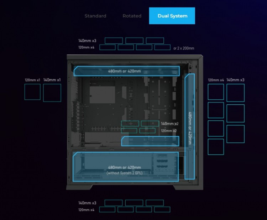Click bottommost fan box in right 140mm x3 column
Viewport: 267px width, 220px height.
(235, 134)
